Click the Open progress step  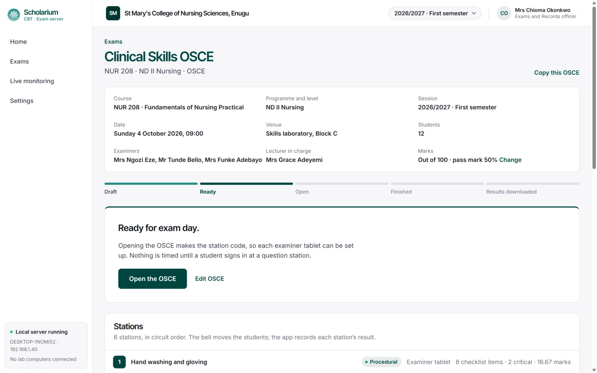click(x=342, y=189)
